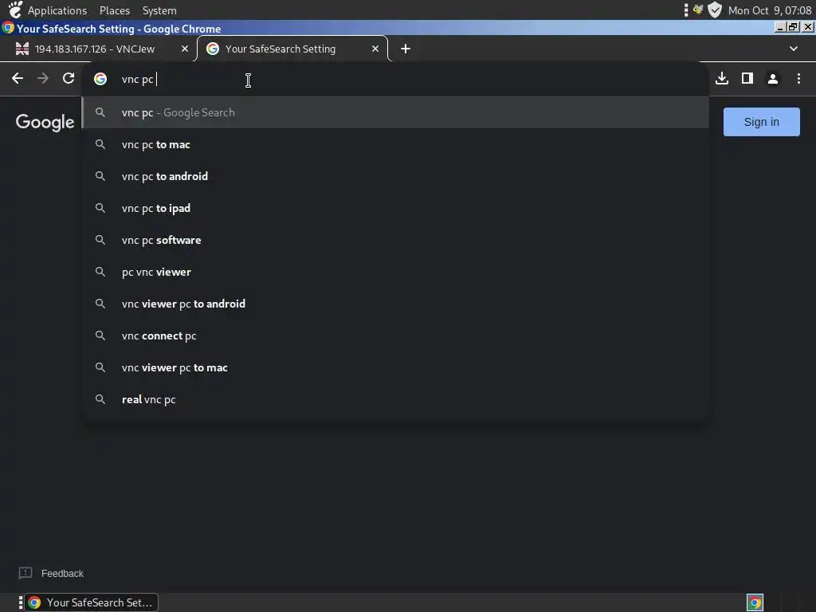Image resolution: width=816 pixels, height=612 pixels.
Task: Go back to the previous page
Action: coord(18,79)
